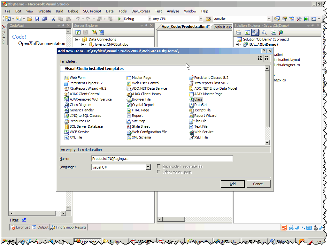Toggle Select master page checkbox
Viewport: 330px width, 248px height.
[159, 172]
